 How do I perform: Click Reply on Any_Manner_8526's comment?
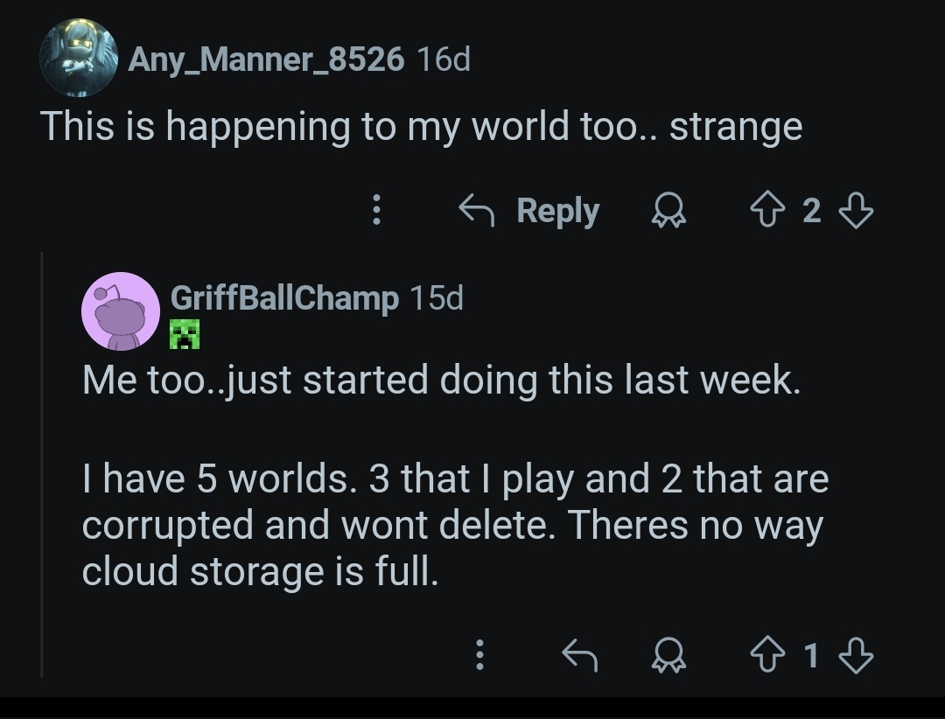530,211
